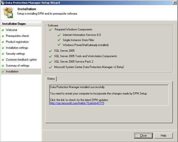The width and height of the screenshot is (178, 142).
Task: Click green bullet beside Installation settings
Action: click(3, 48)
